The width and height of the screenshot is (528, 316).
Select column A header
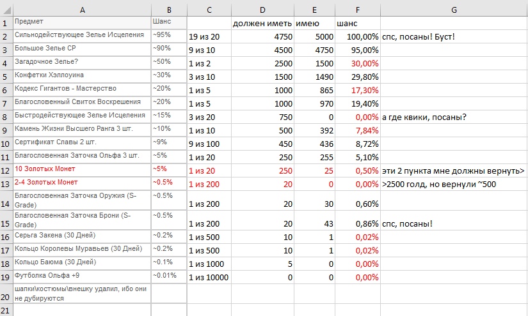(81, 9)
